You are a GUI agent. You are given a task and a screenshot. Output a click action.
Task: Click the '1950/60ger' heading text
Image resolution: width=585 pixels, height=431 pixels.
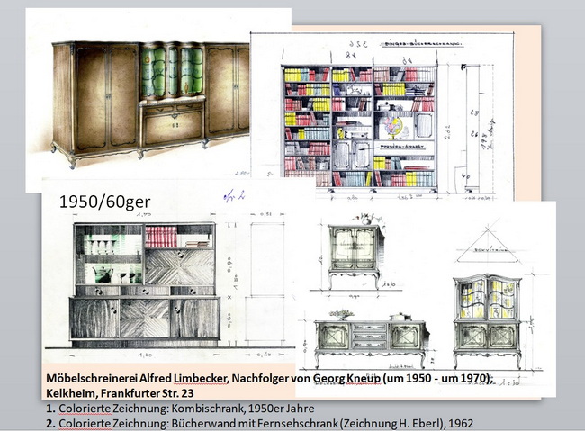coord(104,202)
